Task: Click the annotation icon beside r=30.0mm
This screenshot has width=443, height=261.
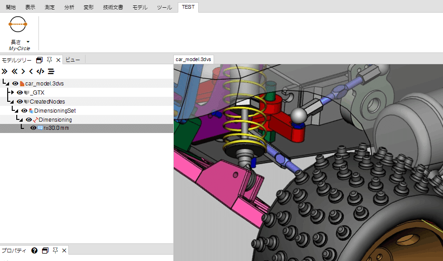Action: (x=40, y=128)
